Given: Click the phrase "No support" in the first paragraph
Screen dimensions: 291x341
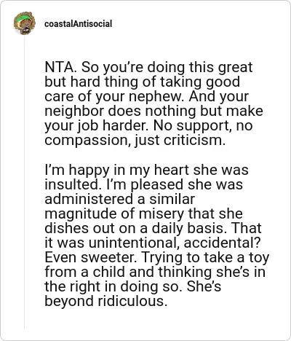Looking at the screenshot, I should click(x=191, y=126).
